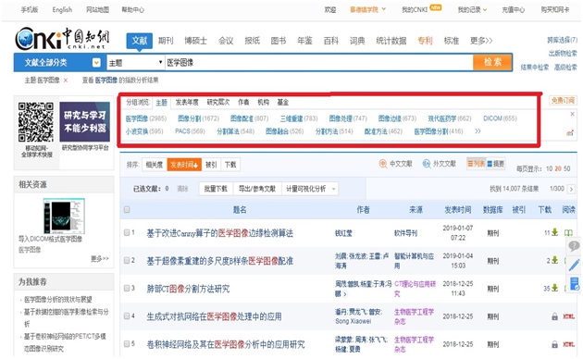Expand 更多>> database options
The image size is (583, 359).
click(481, 41)
